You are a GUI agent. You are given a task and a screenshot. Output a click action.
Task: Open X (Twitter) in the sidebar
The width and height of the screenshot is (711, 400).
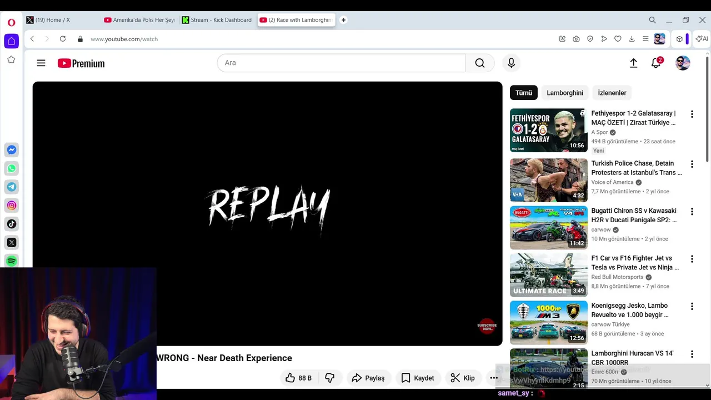click(x=11, y=242)
